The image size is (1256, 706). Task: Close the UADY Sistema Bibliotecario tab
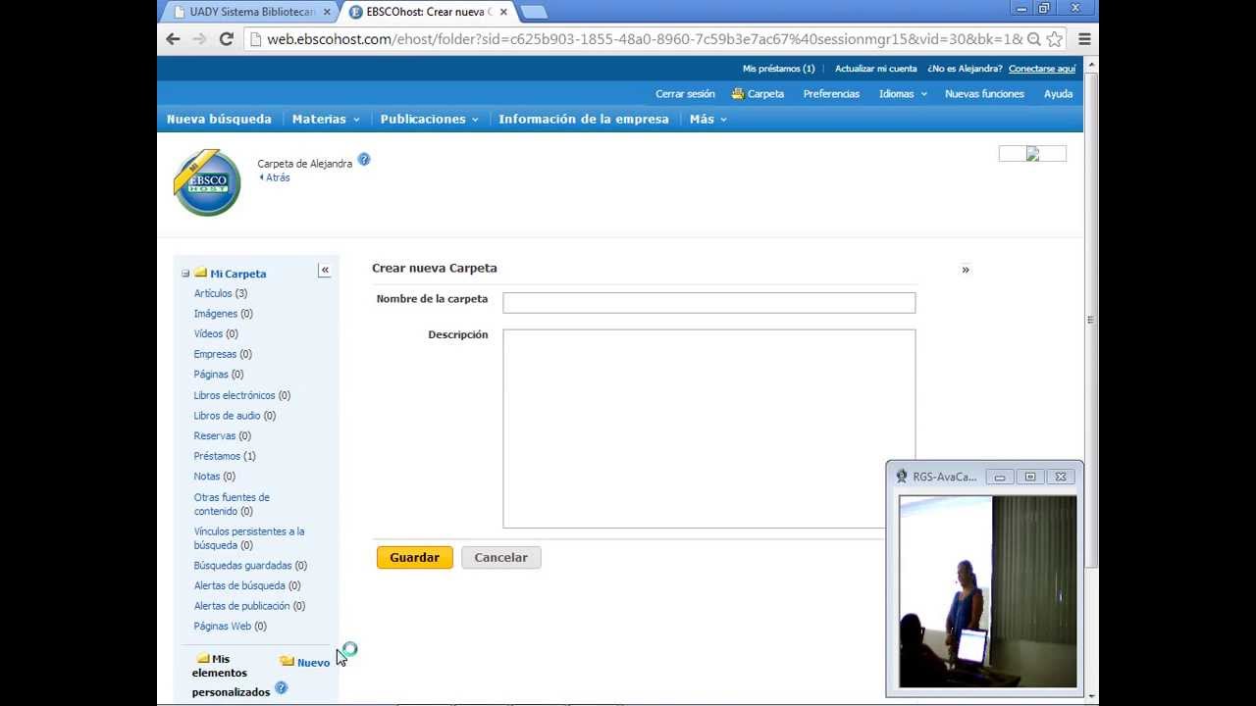pyautogui.click(x=327, y=12)
